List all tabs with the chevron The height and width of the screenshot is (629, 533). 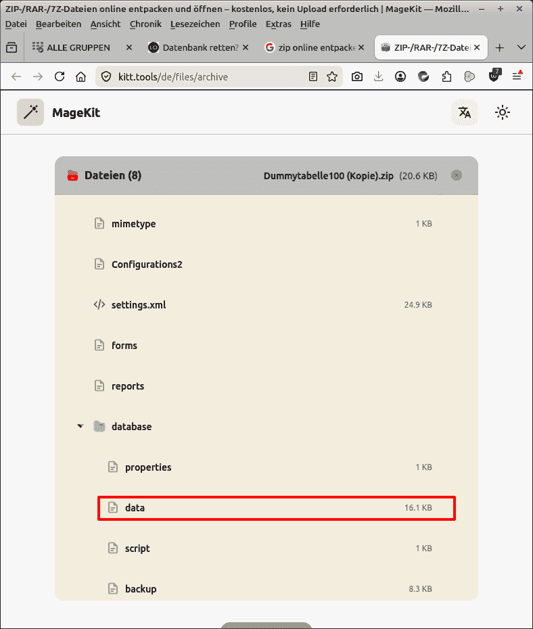522,47
